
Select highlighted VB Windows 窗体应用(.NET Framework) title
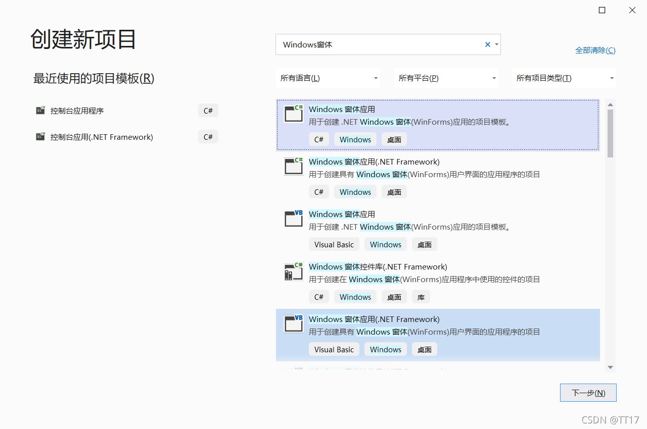[x=374, y=319]
